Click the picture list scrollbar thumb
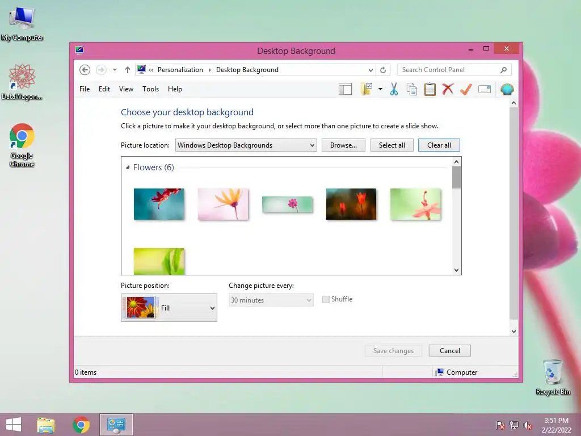 click(457, 177)
